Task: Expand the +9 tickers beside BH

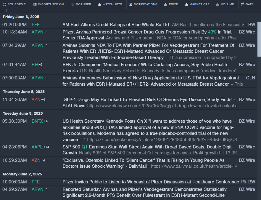Action: point(41,65)
